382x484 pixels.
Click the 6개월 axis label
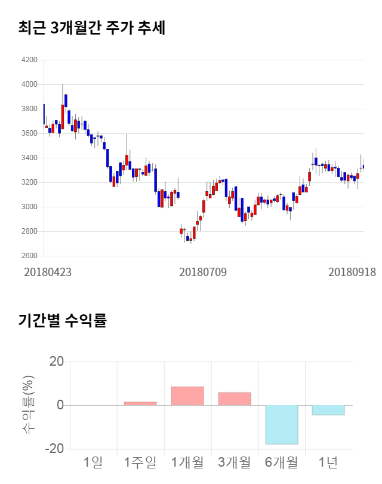click(x=282, y=462)
